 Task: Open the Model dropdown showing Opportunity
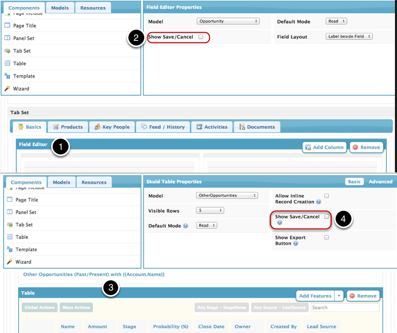(228, 21)
